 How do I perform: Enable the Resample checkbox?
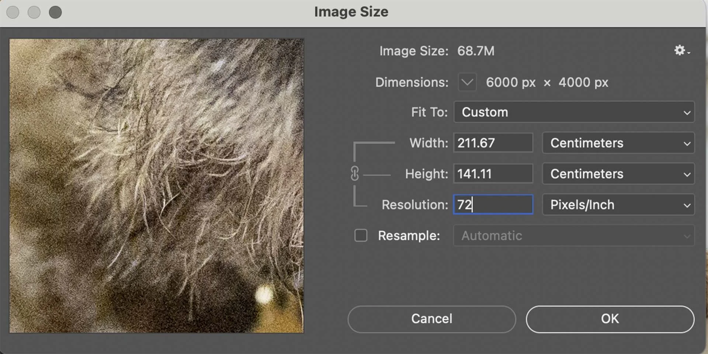tap(360, 235)
